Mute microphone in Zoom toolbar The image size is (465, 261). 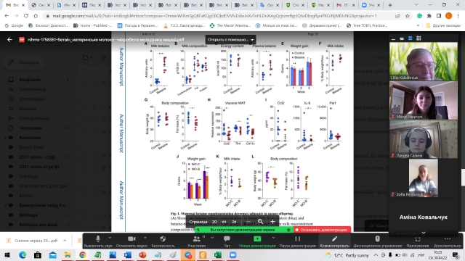tap(98, 241)
